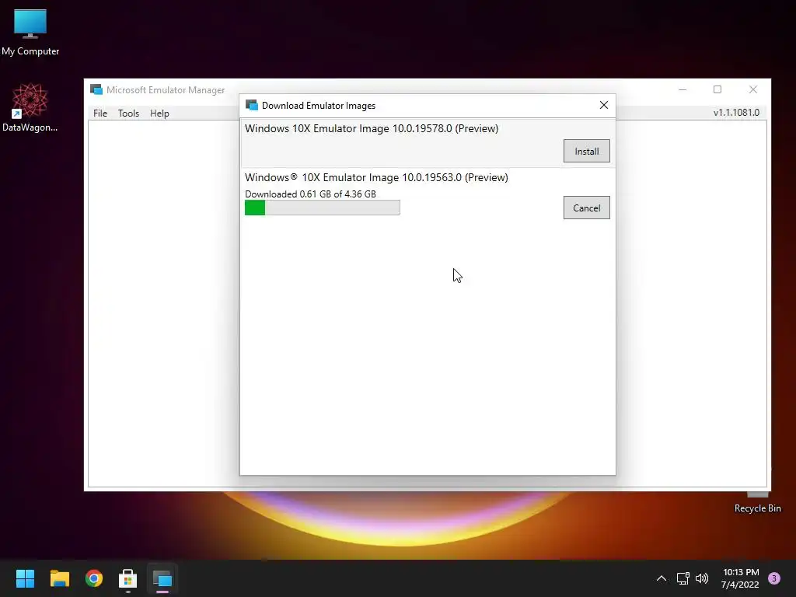The image size is (796, 597).
Task: Select 'Windows® 10X Emulator Image 10.0.19563.0 (Preview)' text
Action: (x=376, y=177)
